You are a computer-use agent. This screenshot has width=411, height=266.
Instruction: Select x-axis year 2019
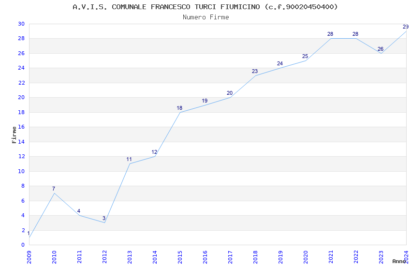281,257
